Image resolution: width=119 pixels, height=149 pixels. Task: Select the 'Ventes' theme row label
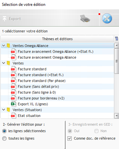pos(18,63)
